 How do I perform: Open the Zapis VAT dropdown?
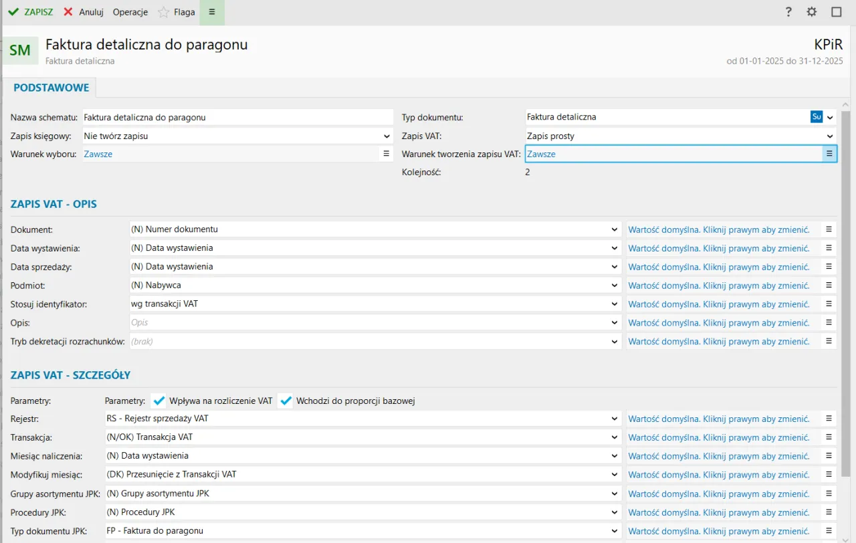click(x=830, y=136)
